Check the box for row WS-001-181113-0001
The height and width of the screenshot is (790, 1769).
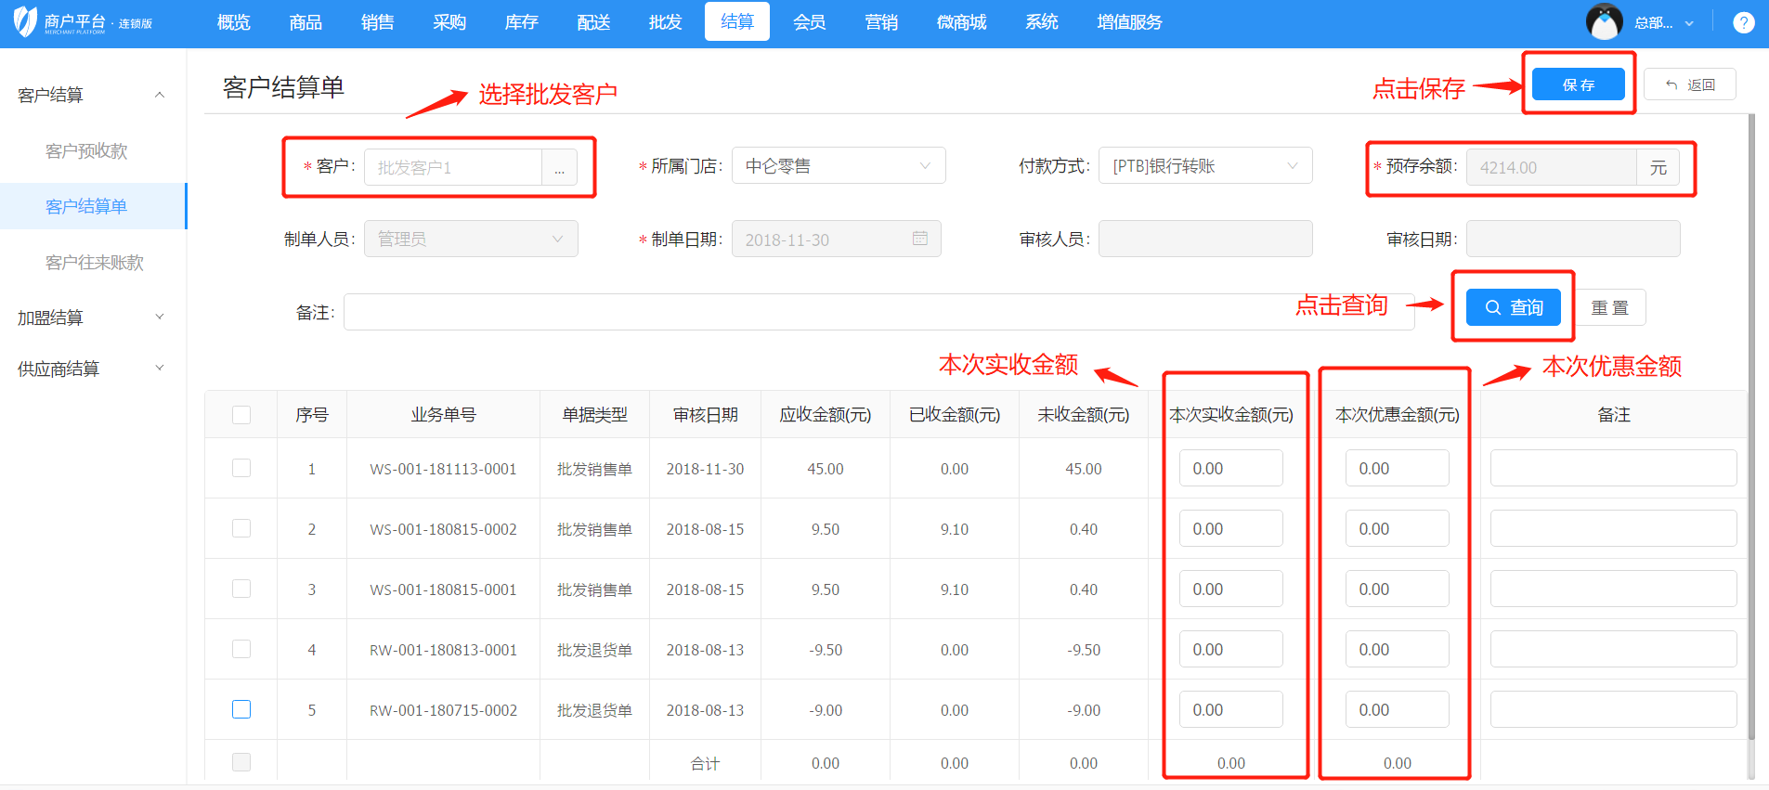click(x=241, y=468)
